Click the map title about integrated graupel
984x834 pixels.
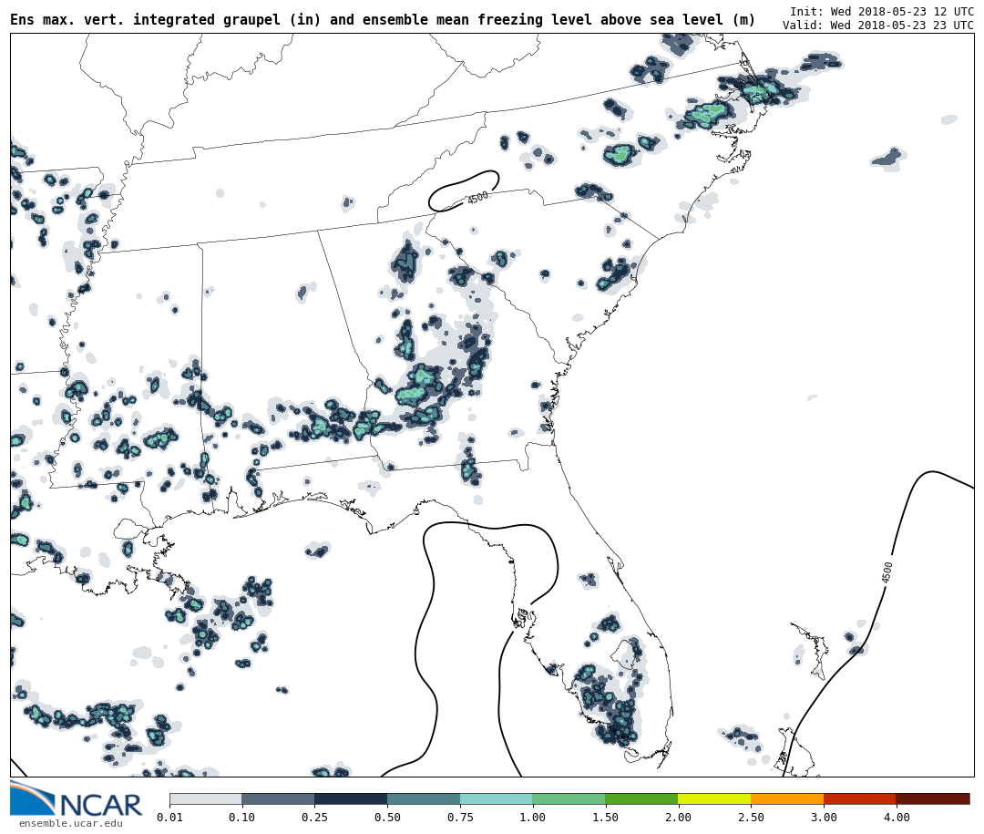[x=383, y=20]
